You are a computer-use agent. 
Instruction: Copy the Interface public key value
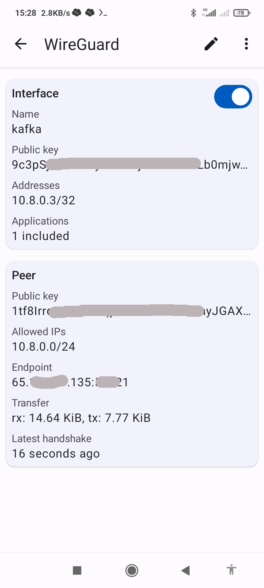pyautogui.click(x=130, y=164)
